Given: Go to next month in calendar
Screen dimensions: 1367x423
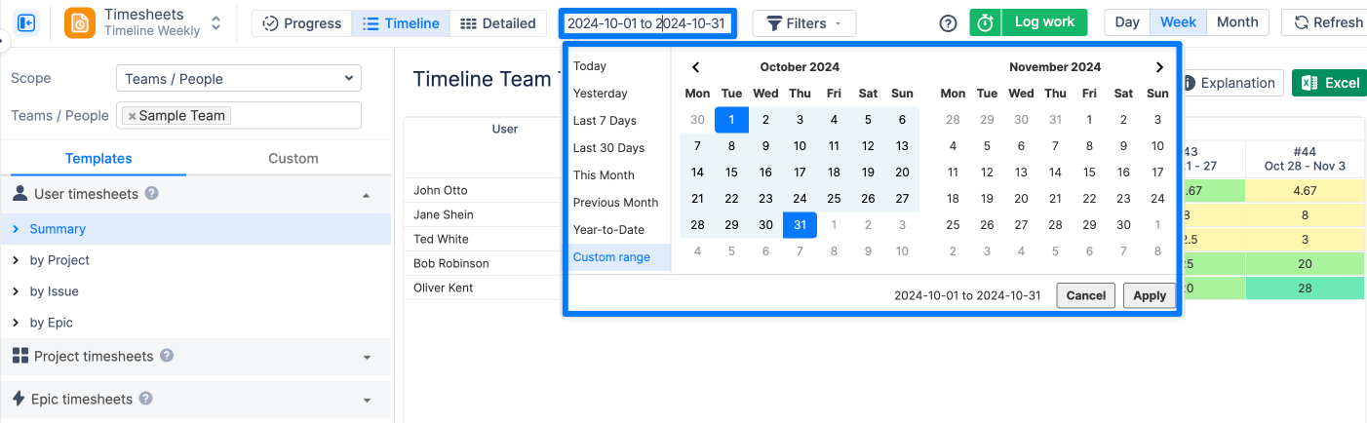Looking at the screenshot, I should [1159, 67].
